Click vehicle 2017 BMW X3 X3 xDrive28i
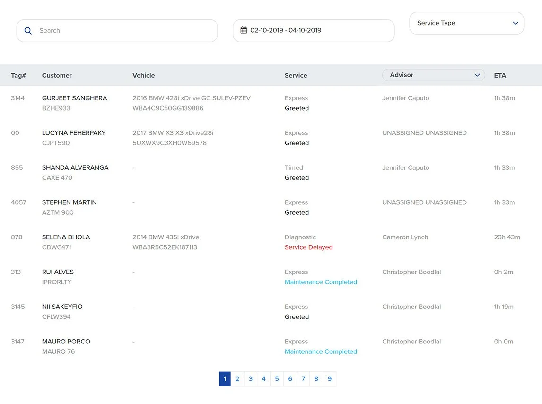 tap(173, 133)
